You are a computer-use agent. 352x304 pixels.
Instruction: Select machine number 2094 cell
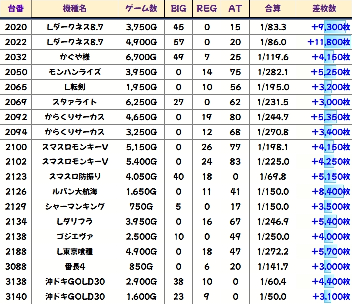[16, 132]
